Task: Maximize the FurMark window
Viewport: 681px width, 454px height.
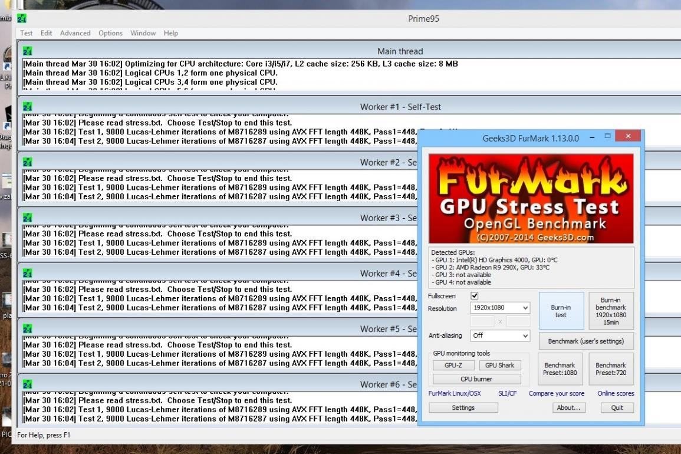Action: (x=608, y=136)
